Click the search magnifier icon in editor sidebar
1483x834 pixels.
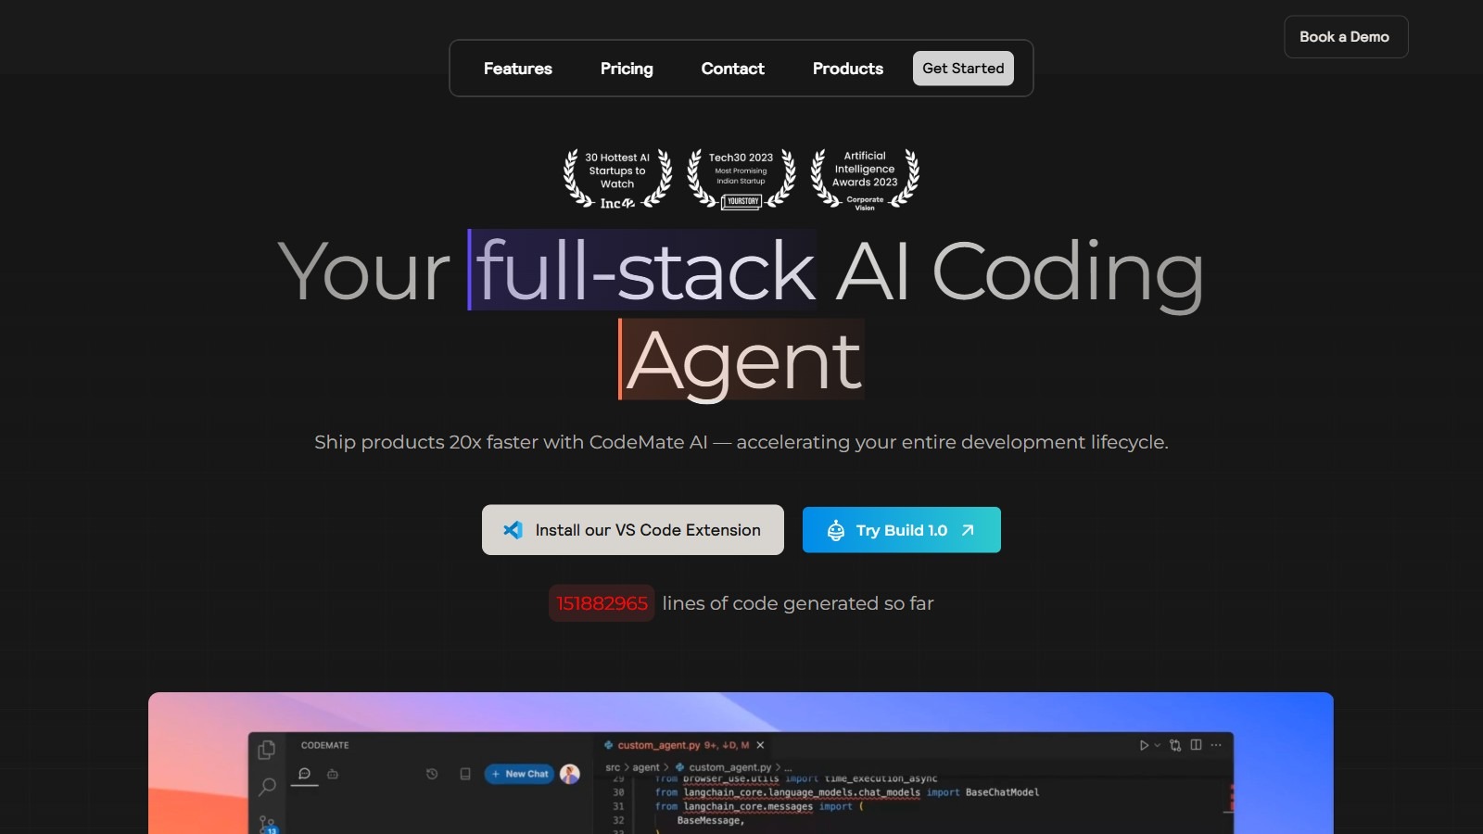(267, 787)
